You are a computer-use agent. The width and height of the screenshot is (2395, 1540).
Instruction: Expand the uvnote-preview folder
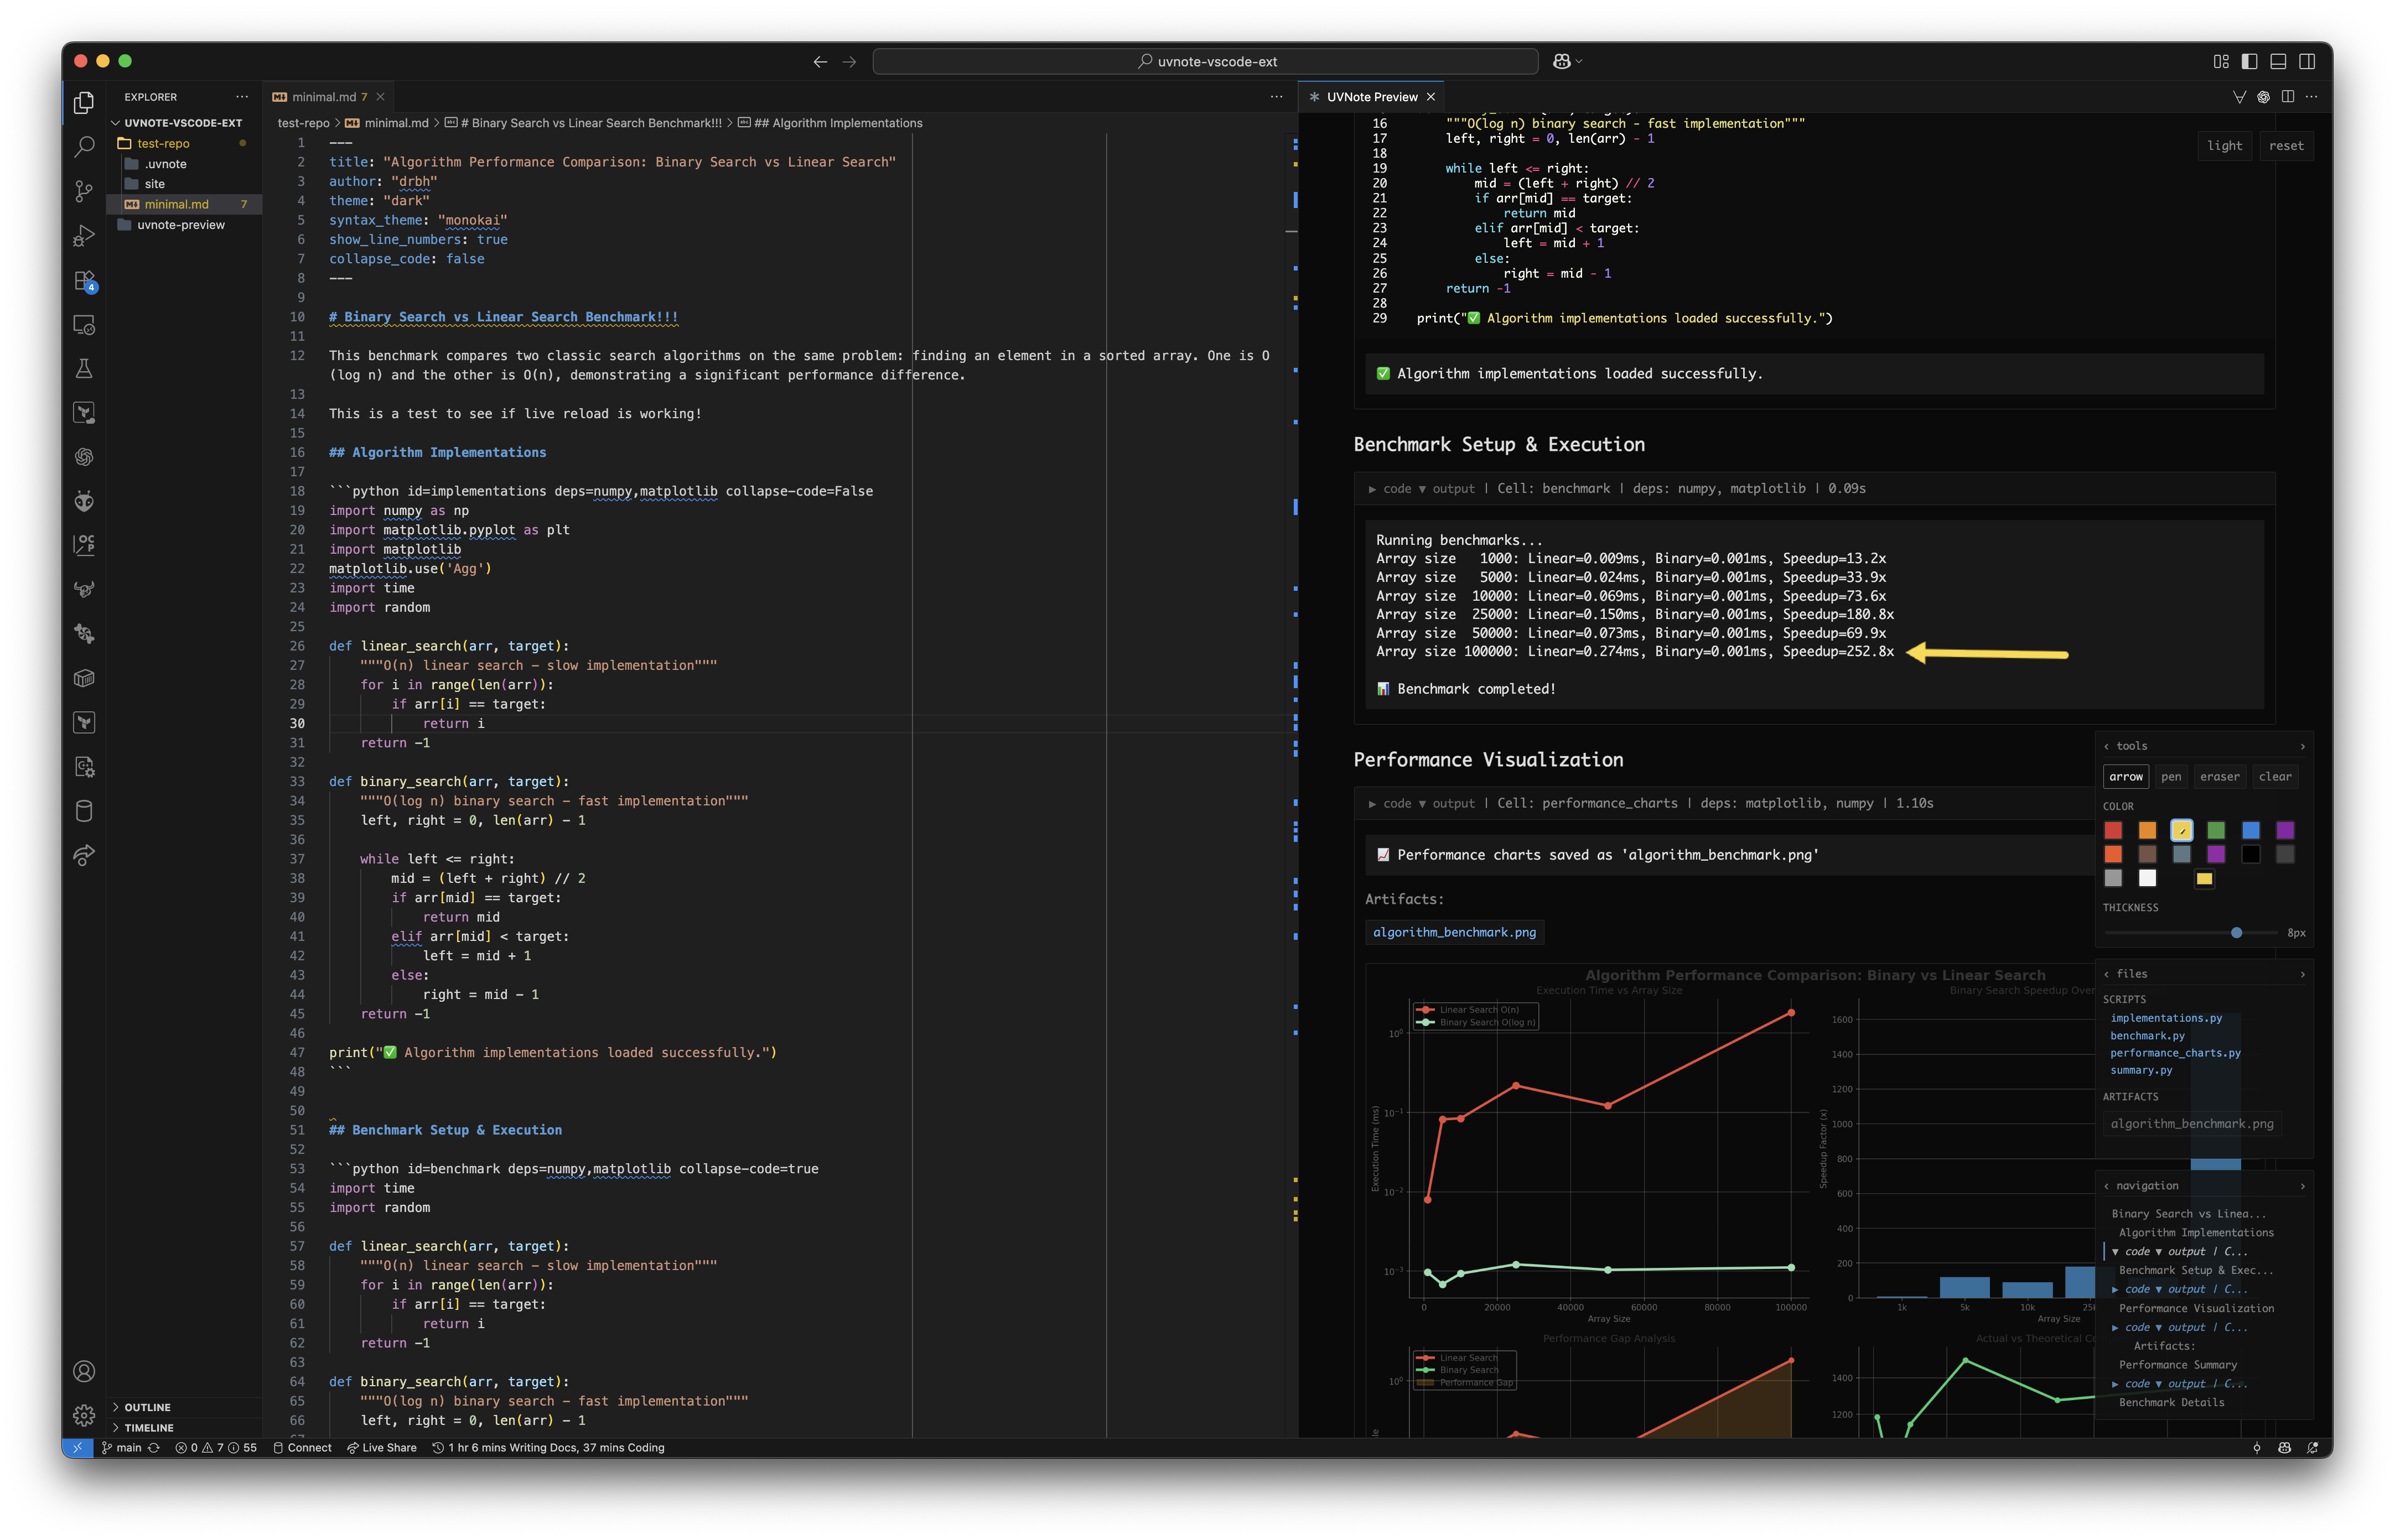coord(181,225)
